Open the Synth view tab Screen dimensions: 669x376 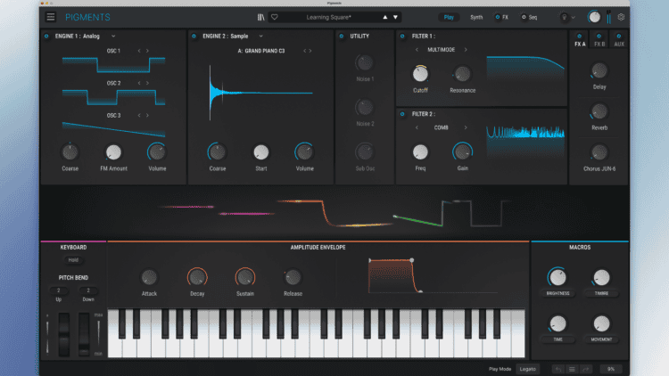pyautogui.click(x=476, y=17)
